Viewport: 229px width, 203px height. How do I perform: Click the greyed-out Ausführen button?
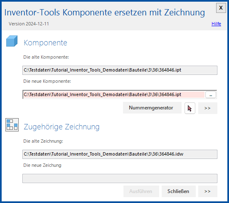click(x=141, y=191)
